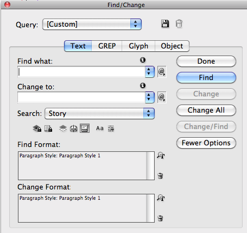Image resolution: width=247 pixels, height=233 pixels.
Task: Toggle Include Footnotes search option
Action: point(85,128)
